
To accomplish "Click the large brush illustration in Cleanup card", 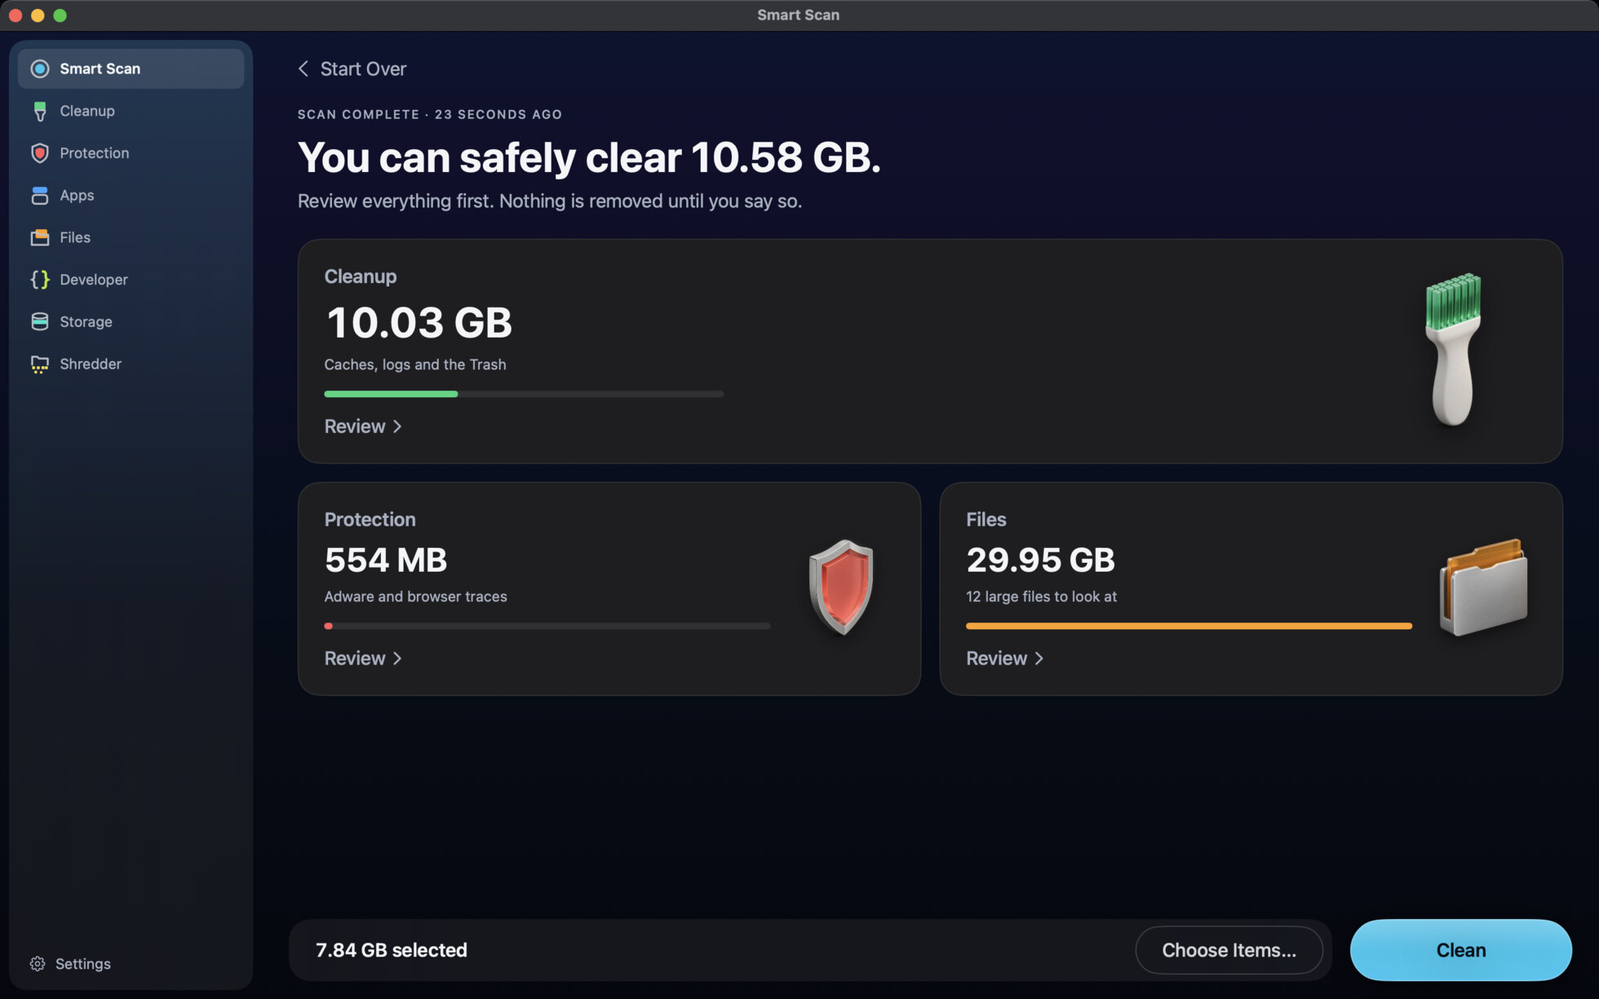I will coord(1453,350).
